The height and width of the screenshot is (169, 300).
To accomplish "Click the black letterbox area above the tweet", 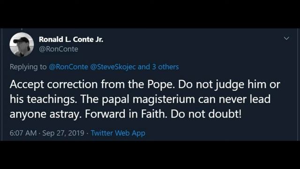I will click(150, 14).
